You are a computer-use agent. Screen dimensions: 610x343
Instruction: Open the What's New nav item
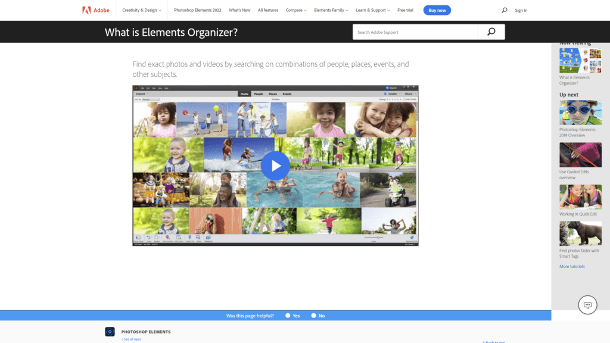tap(239, 10)
